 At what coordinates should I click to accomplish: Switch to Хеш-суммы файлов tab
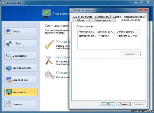pos(83,17)
